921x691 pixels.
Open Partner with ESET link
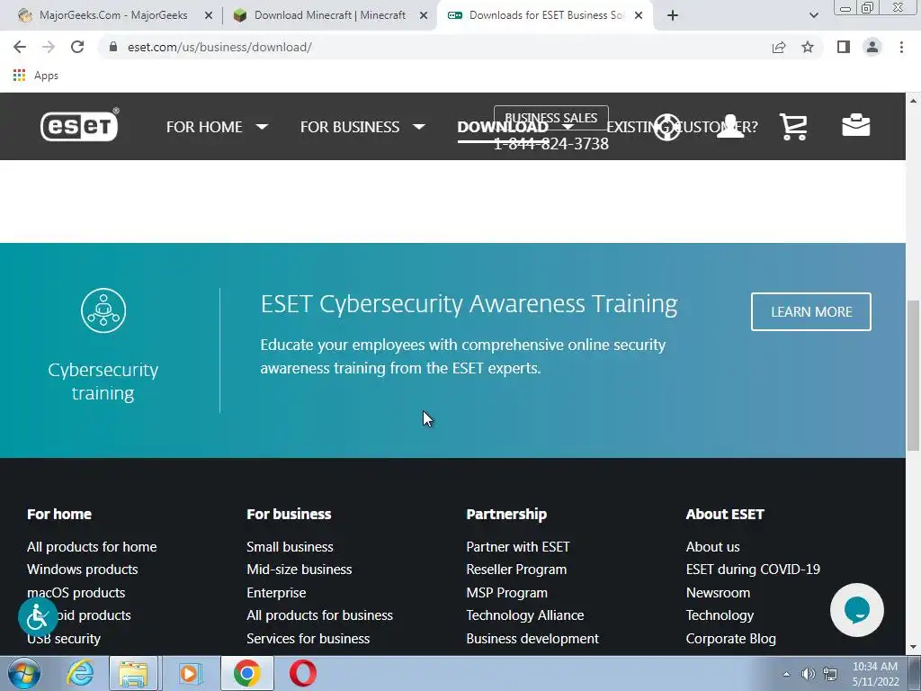pos(517,546)
